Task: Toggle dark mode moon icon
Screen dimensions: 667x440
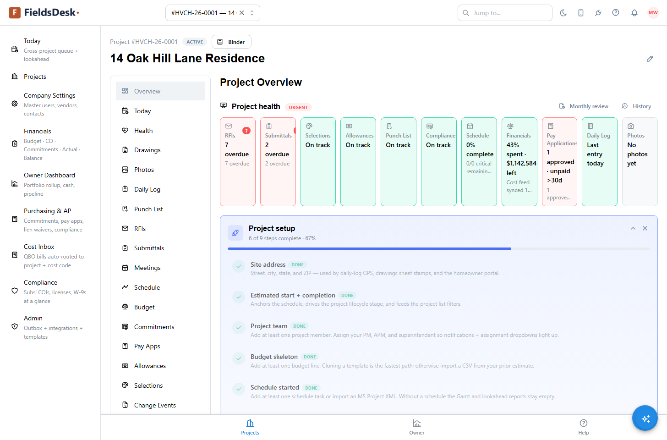Action: 563,13
